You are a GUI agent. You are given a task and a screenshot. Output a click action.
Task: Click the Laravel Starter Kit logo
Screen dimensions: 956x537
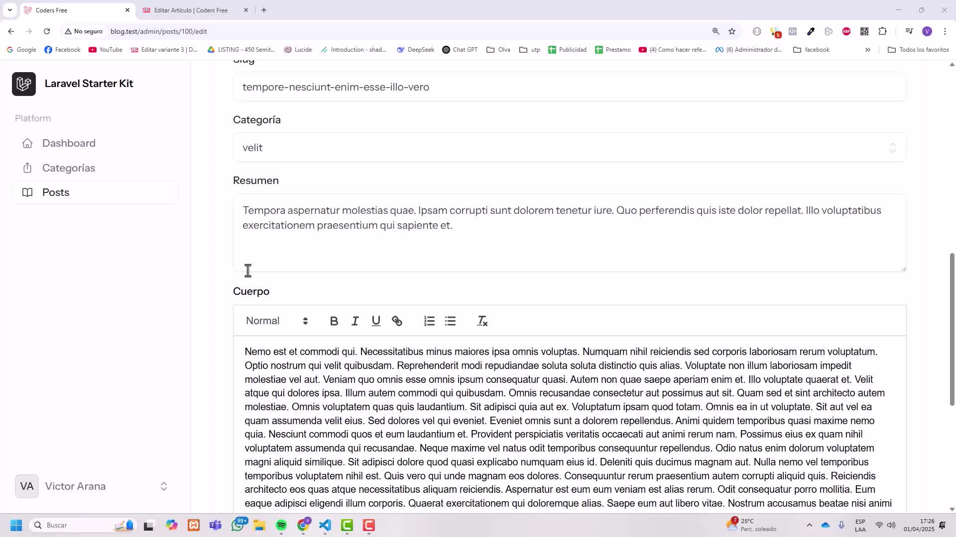pyautogui.click(x=24, y=84)
